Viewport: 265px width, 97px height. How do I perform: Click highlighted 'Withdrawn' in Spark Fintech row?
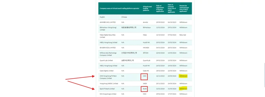pyautogui.click(x=183, y=89)
